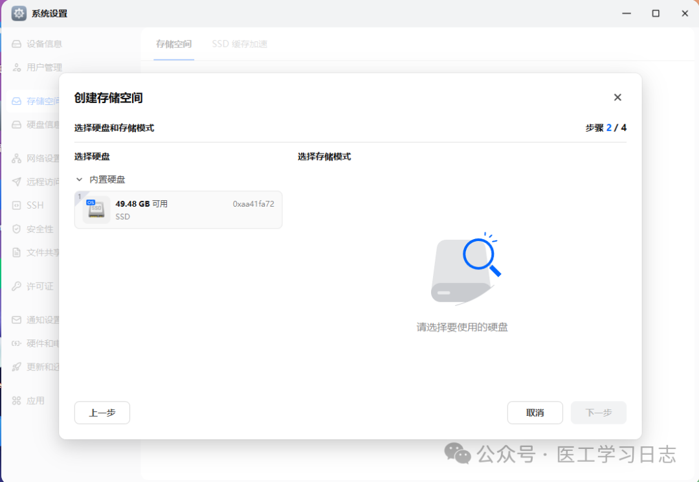Click the 文件共享 document icon

[16, 253]
